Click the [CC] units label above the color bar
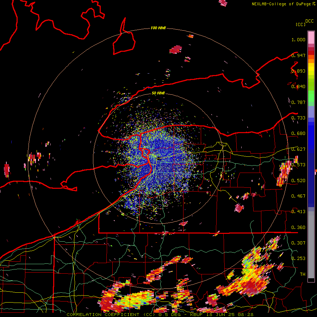The height and width of the screenshot is (317, 317). click(300, 24)
